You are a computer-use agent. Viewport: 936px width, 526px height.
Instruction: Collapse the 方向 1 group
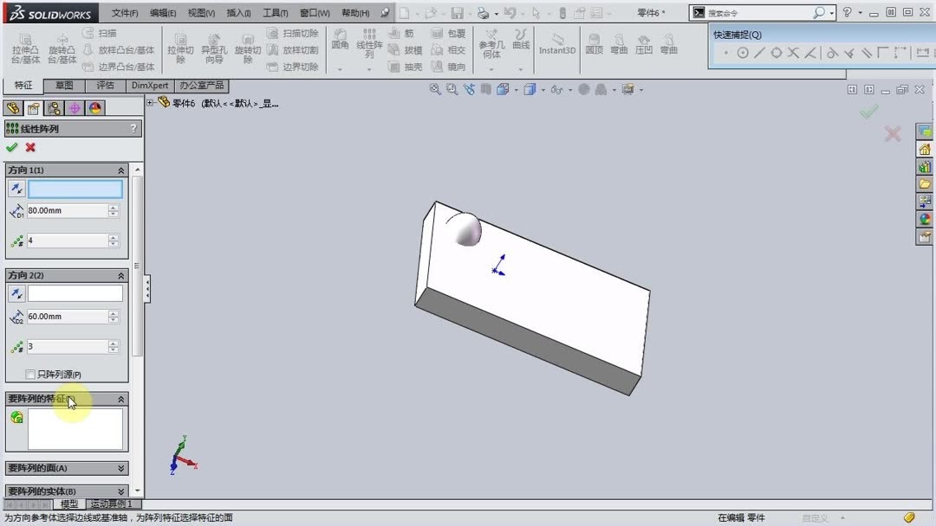pyautogui.click(x=123, y=170)
